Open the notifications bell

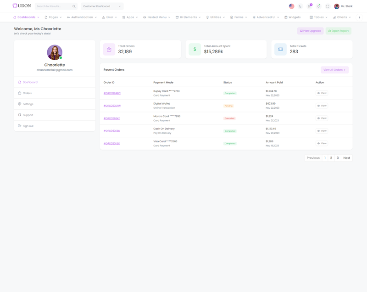coord(318,6)
